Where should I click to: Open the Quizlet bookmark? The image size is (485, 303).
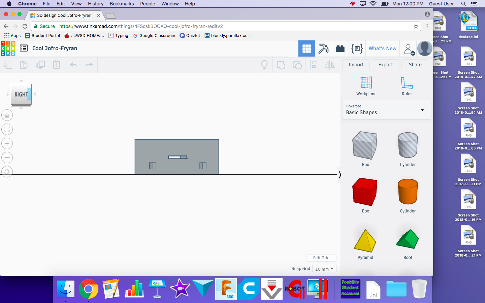(x=190, y=35)
